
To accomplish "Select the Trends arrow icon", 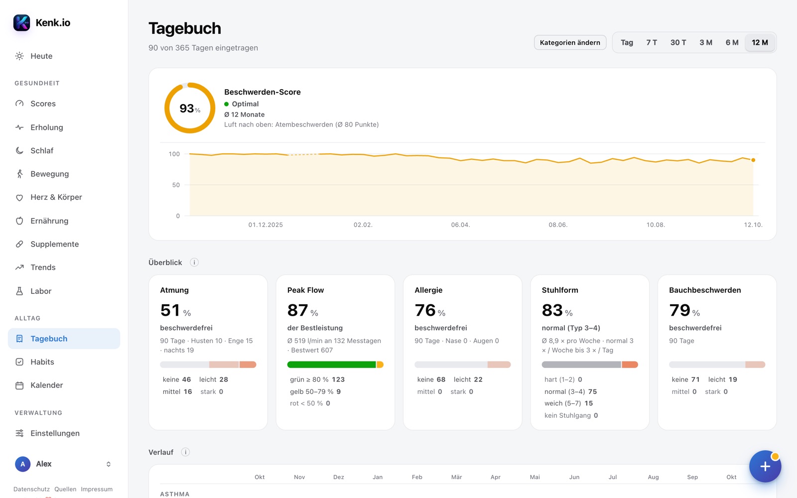I will pyautogui.click(x=19, y=267).
